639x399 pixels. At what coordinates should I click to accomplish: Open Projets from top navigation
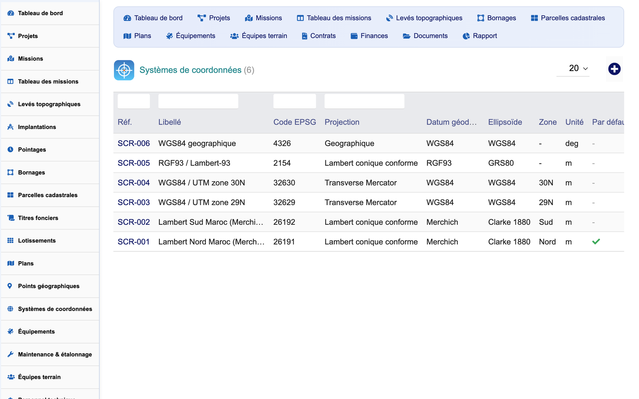[x=213, y=18]
